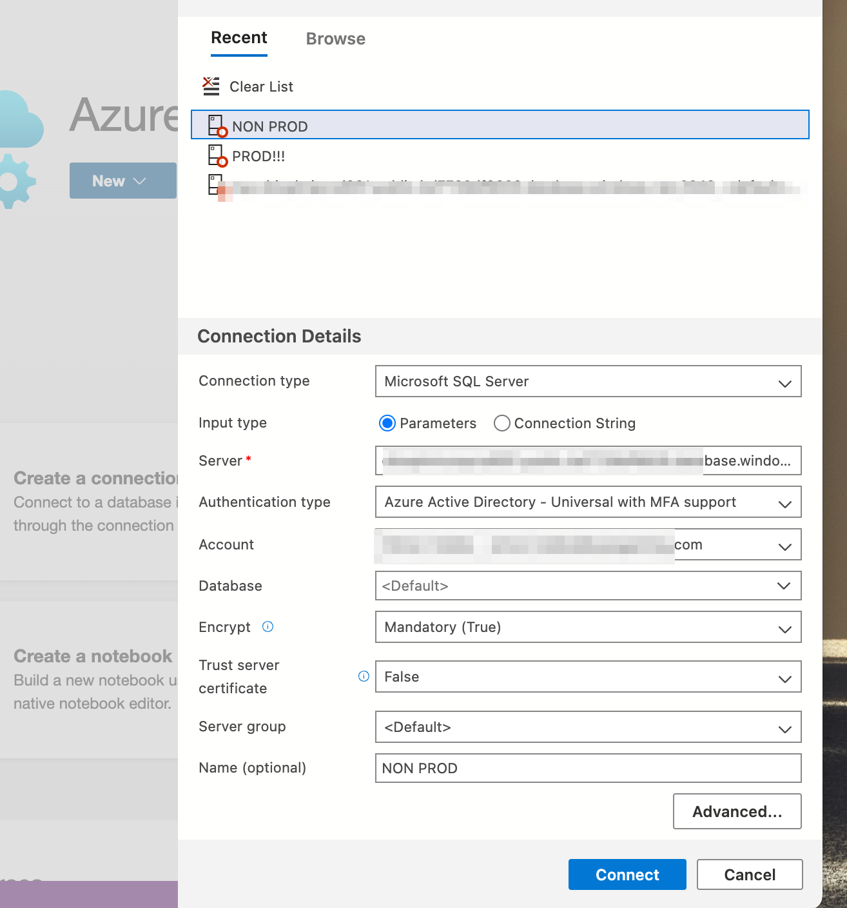The image size is (847, 908).
Task: Open the Account dropdown
Action: (589, 545)
